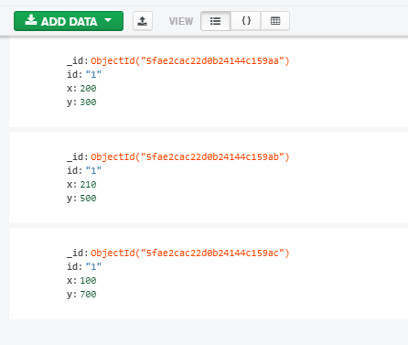Click y value 700

click(x=88, y=295)
